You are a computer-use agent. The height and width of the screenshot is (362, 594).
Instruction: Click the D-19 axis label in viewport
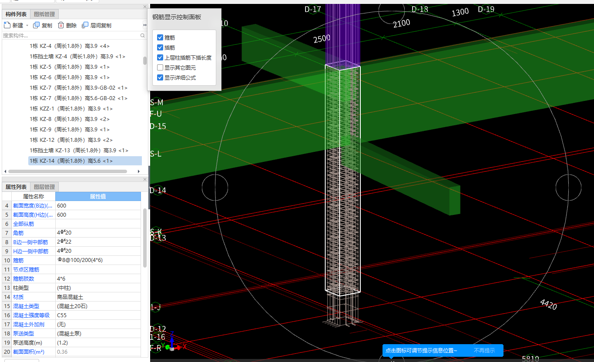click(486, 9)
